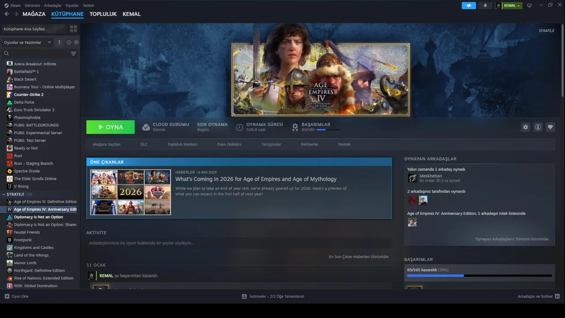The image size is (565, 318).
Task: Open the KÜTÜPHANE tab
Action: click(x=67, y=14)
